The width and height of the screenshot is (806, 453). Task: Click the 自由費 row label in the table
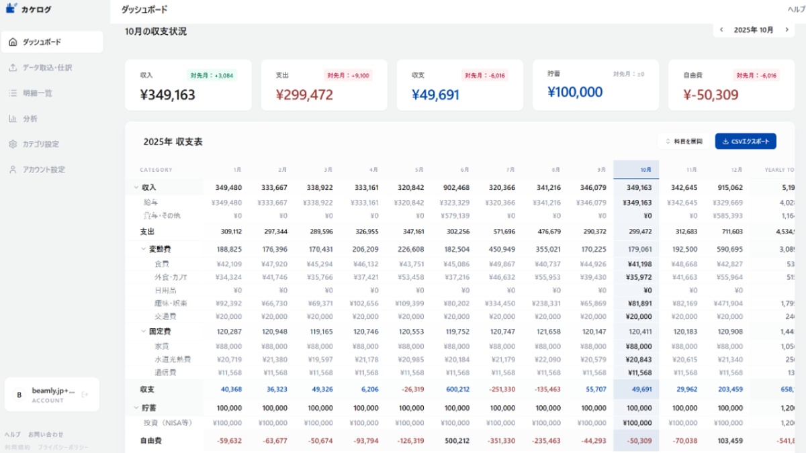click(x=150, y=441)
